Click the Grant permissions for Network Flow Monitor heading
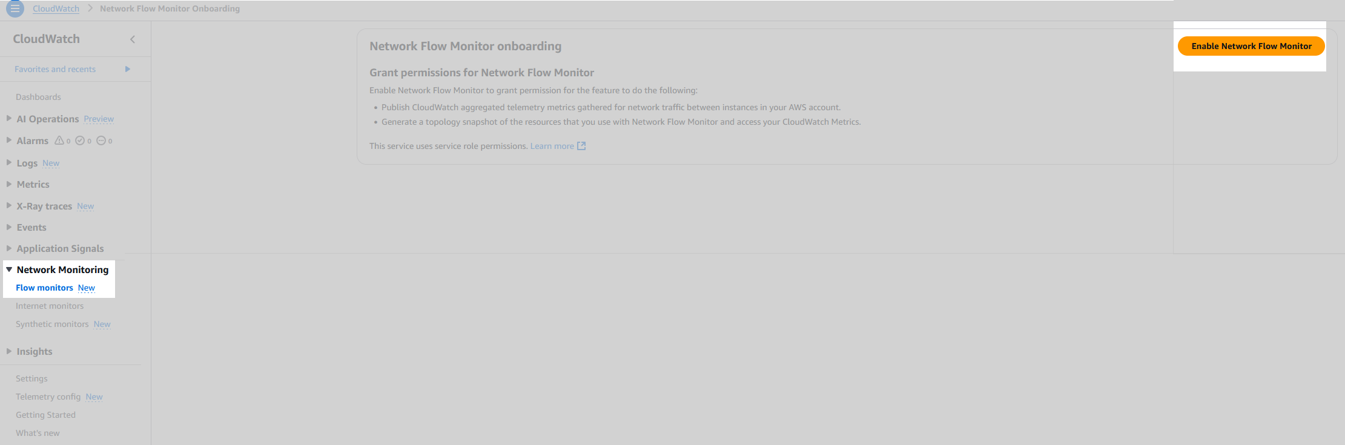Viewport: 1345px width, 445px height. pyautogui.click(x=482, y=73)
